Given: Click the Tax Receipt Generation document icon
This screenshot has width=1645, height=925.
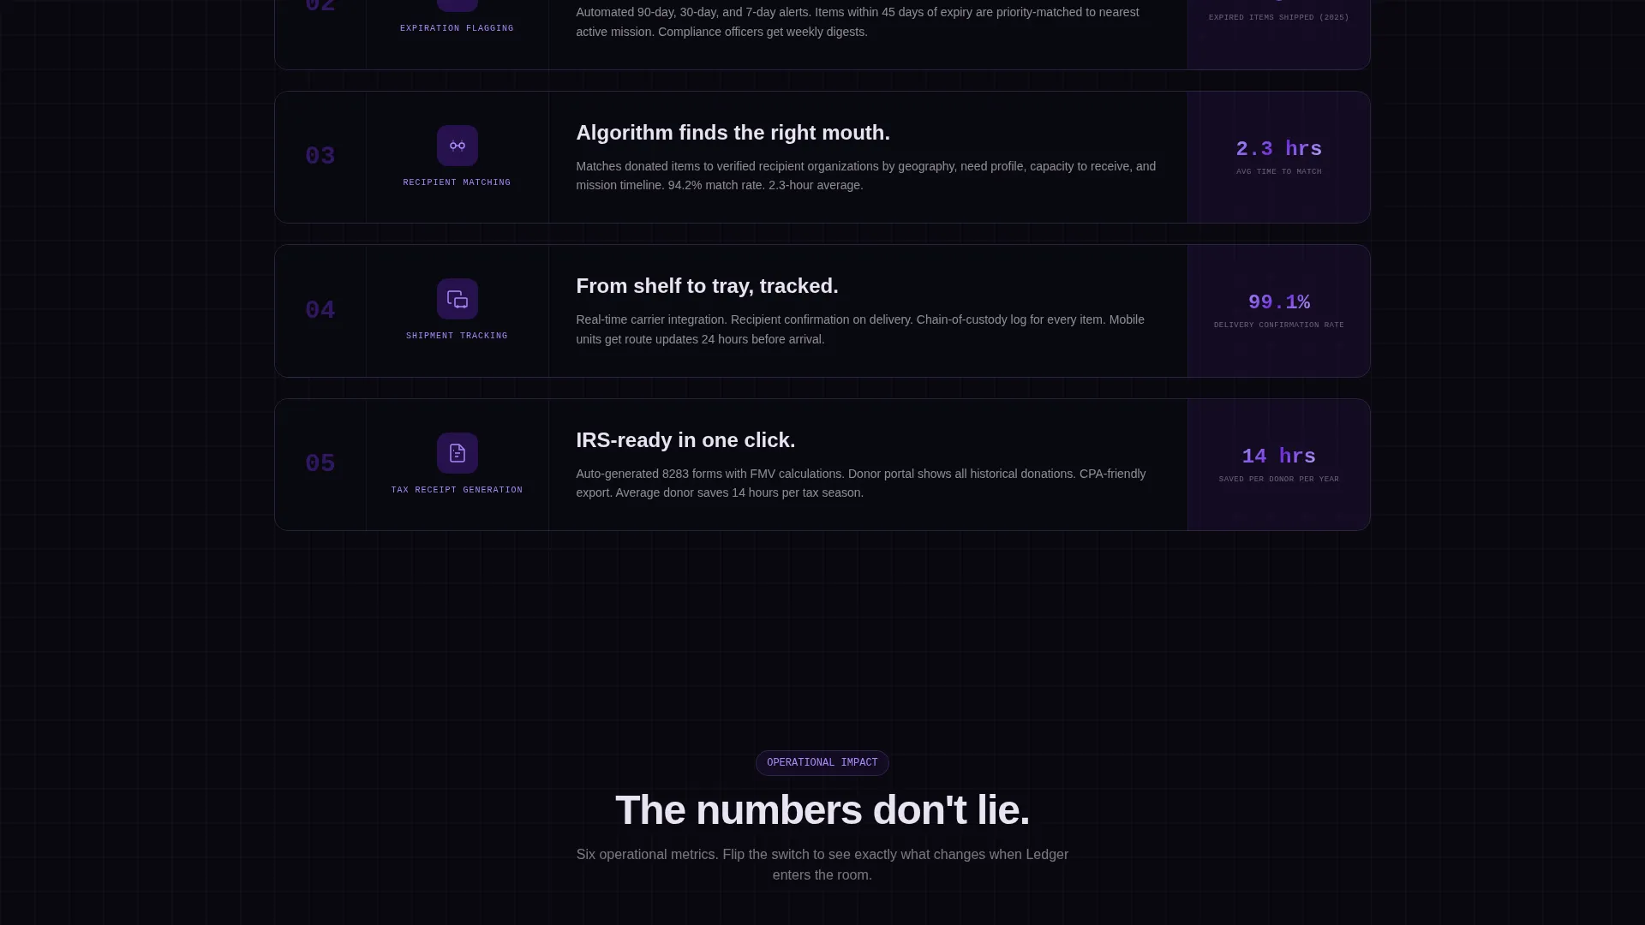Looking at the screenshot, I should (x=457, y=453).
